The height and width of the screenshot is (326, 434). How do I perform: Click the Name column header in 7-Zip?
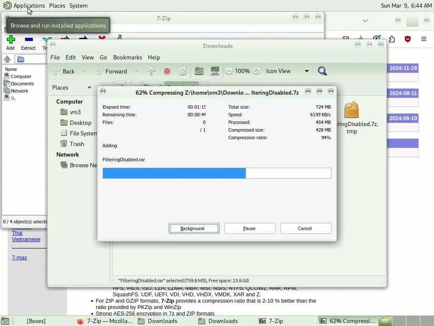point(11,69)
